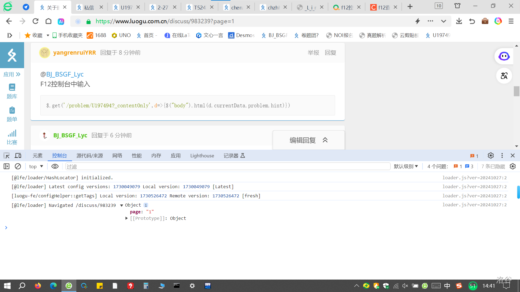
Task: Click the live expression eye icon
Action: [55, 166]
